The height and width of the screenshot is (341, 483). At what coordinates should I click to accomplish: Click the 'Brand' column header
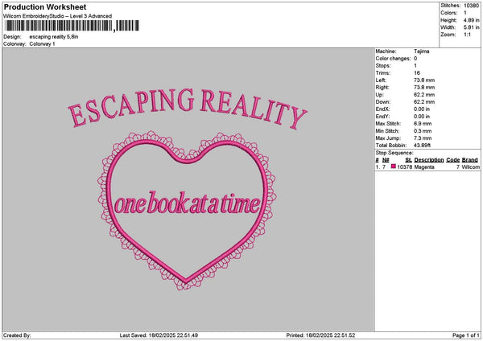[x=471, y=160]
